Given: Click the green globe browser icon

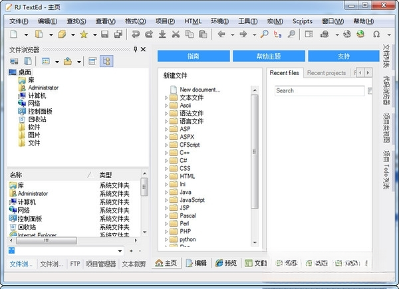Looking at the screenshot, I should click(360, 34).
